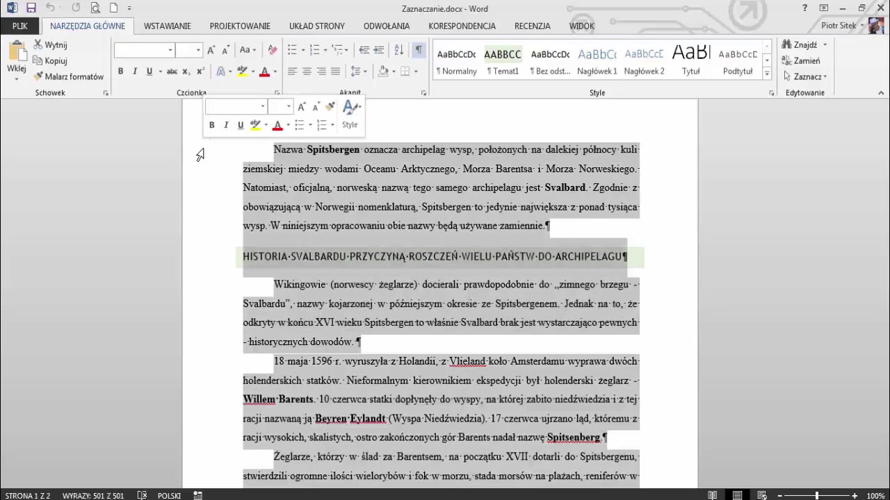Toggle show/hide paragraph marks (¶) button
Image resolution: width=890 pixels, height=500 pixels.
click(419, 50)
